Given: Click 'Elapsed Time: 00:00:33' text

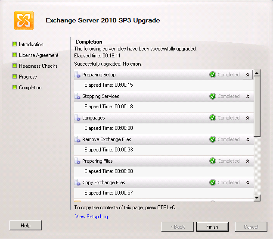Looking at the screenshot, I should click(x=109, y=150).
